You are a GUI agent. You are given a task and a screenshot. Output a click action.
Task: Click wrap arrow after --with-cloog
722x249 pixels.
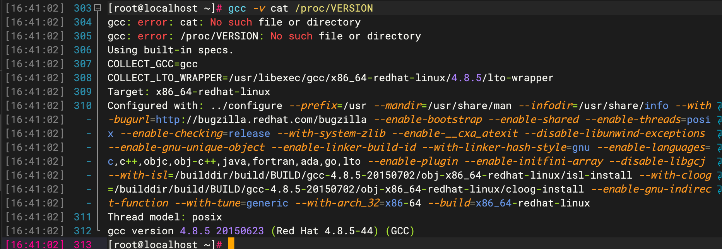pyautogui.click(x=719, y=176)
